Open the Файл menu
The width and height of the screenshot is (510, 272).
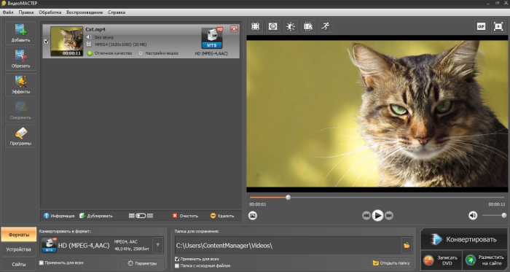click(x=8, y=12)
